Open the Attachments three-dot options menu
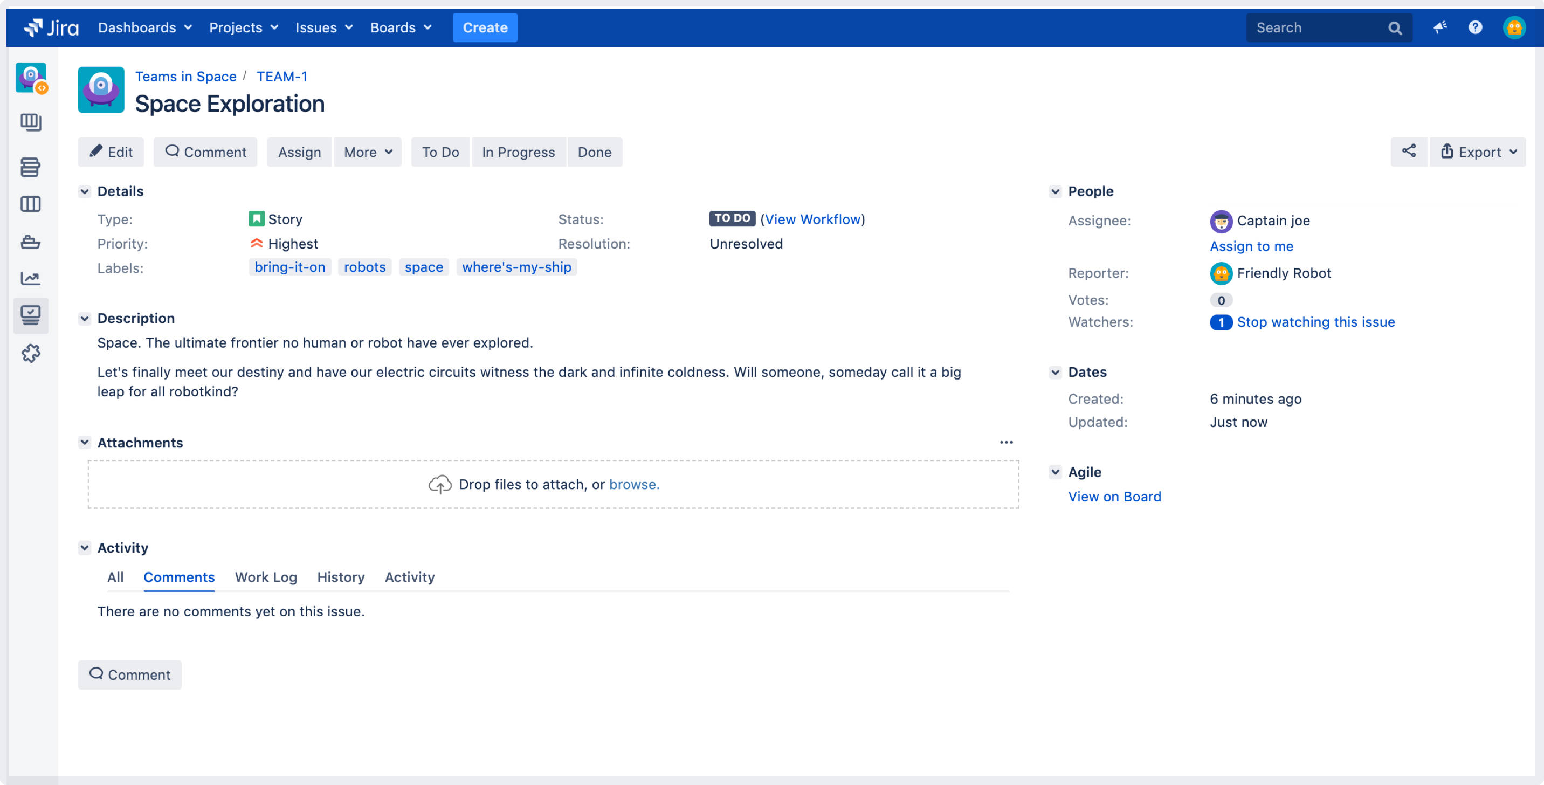 coord(1007,443)
